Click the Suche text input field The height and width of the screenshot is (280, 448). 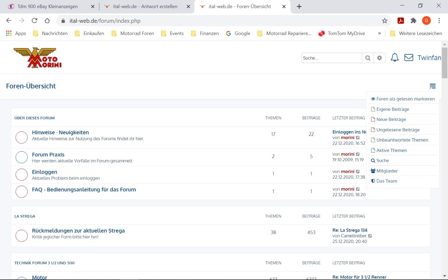click(x=332, y=58)
